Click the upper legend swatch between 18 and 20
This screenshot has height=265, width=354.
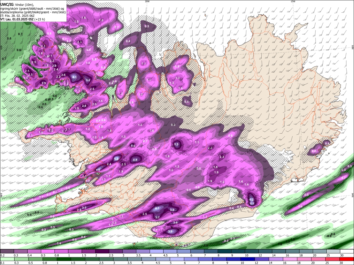[x=306, y=251]
